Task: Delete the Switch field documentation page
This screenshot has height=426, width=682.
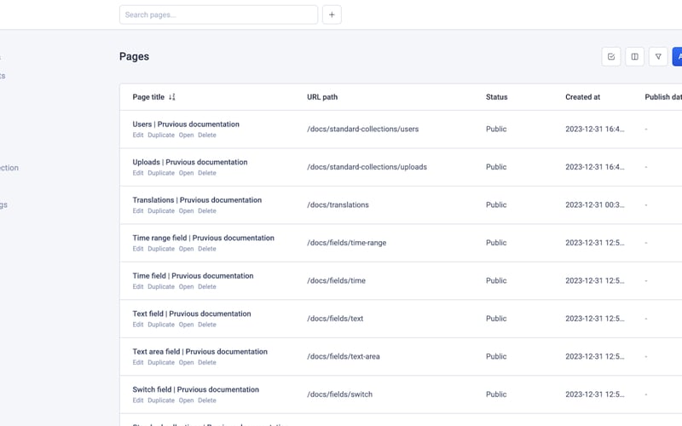Action: 207,400
